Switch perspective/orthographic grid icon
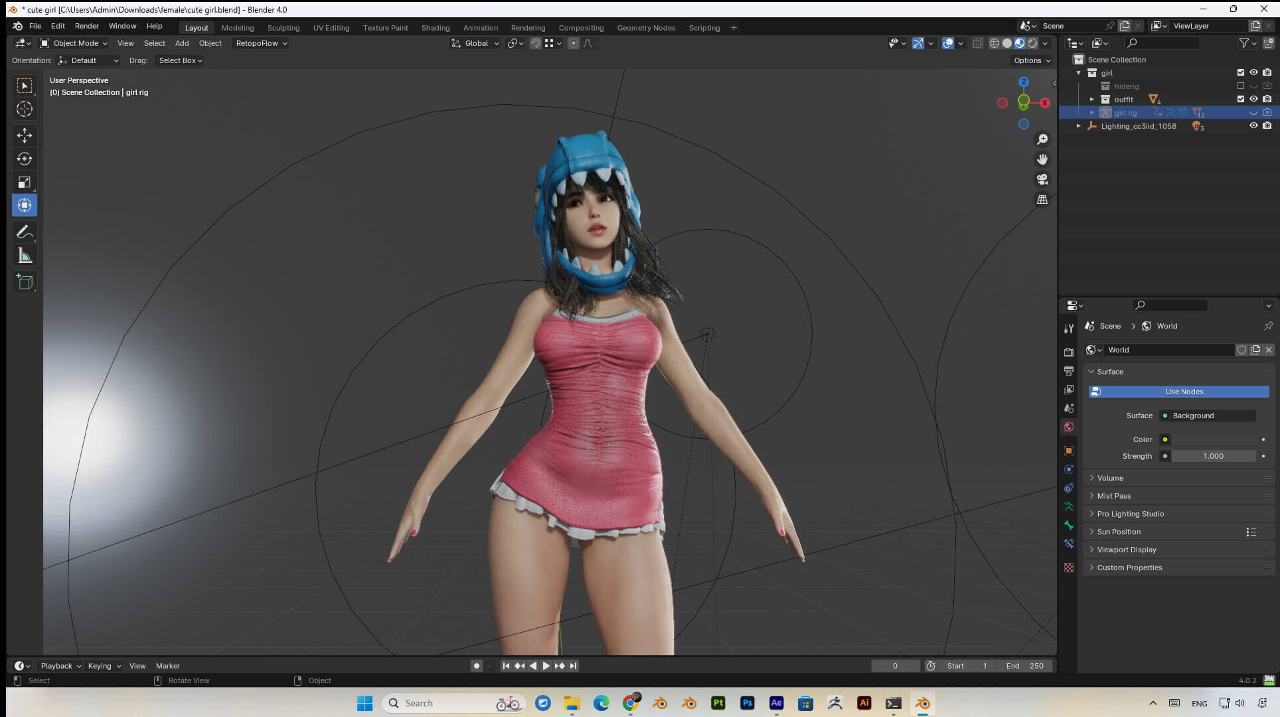Screen dimensions: 1280x717 pos(1042,199)
